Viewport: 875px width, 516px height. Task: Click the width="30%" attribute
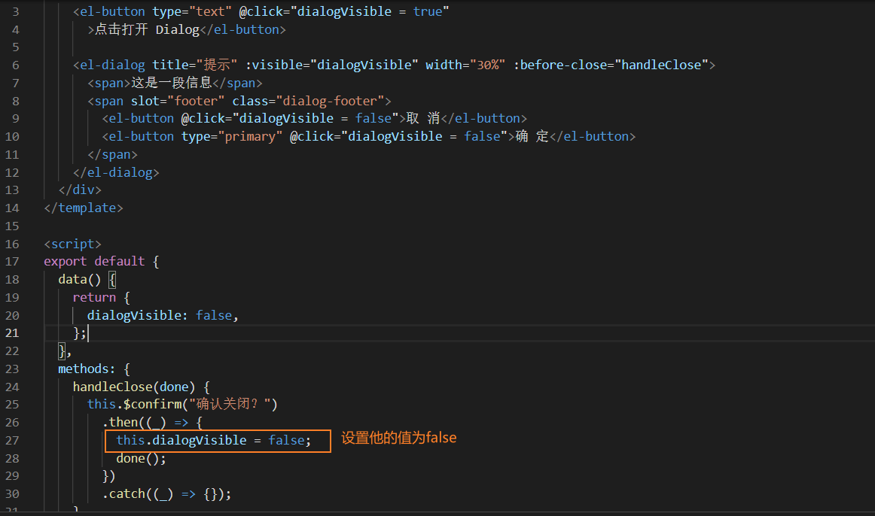pos(465,65)
